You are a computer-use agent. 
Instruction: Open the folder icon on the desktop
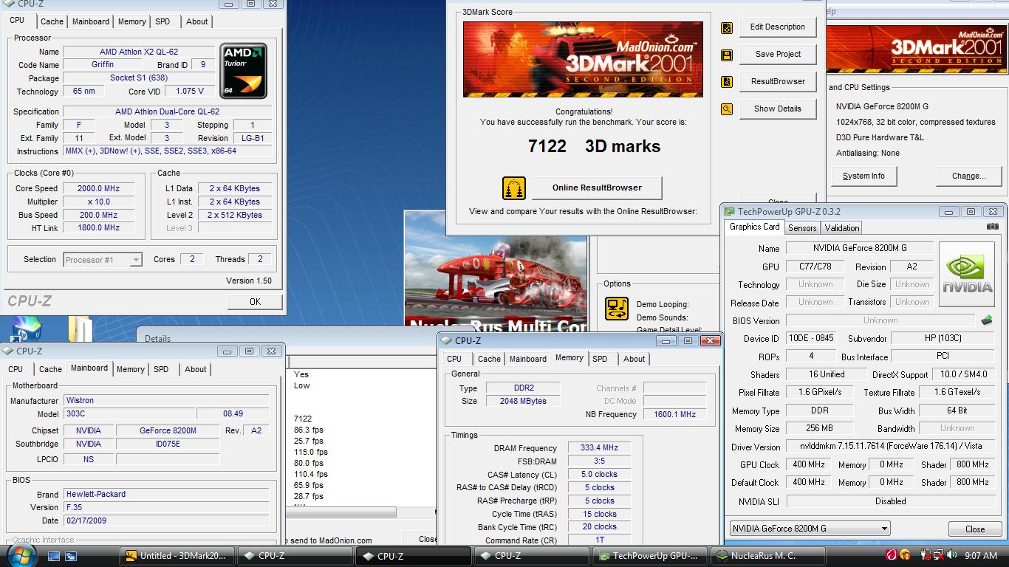tap(80, 330)
